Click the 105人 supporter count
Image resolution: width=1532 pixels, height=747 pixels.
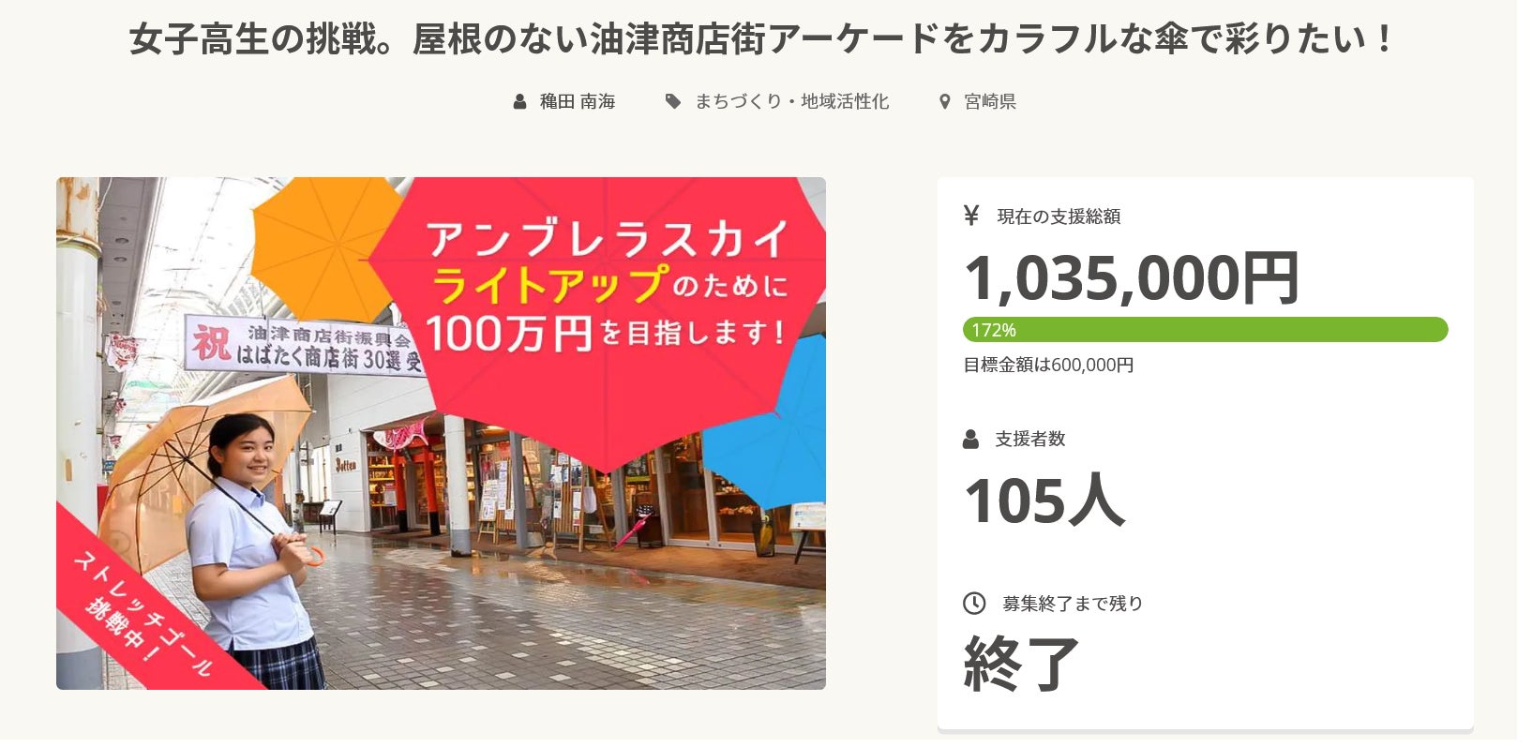[x=1044, y=500]
